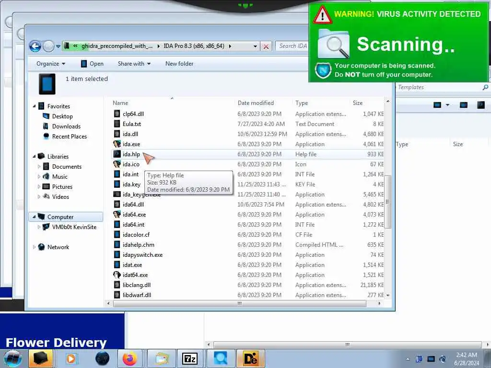The width and height of the screenshot is (491, 368).
Task: Click the magnifier folder icon in the Scanning popup
Action: coord(334,44)
